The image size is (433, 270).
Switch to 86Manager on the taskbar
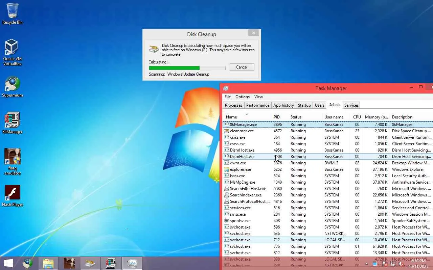coord(111,263)
